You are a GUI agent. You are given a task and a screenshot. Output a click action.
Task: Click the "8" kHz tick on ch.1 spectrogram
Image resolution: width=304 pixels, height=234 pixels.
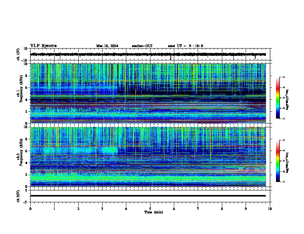pos(27,76)
